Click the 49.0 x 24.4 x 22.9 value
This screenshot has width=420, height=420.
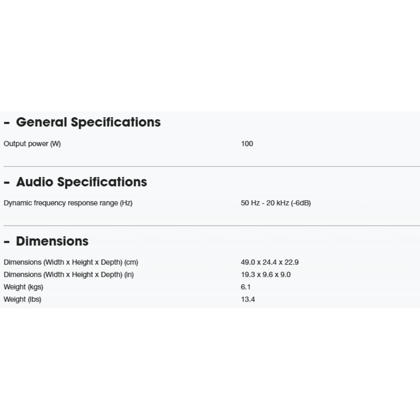pyautogui.click(x=269, y=262)
